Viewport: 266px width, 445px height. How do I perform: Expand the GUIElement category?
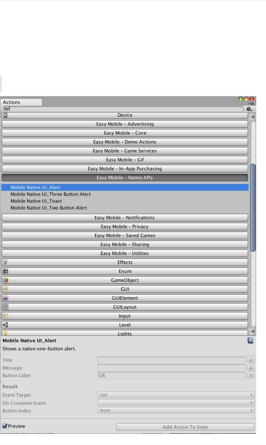(x=125, y=298)
